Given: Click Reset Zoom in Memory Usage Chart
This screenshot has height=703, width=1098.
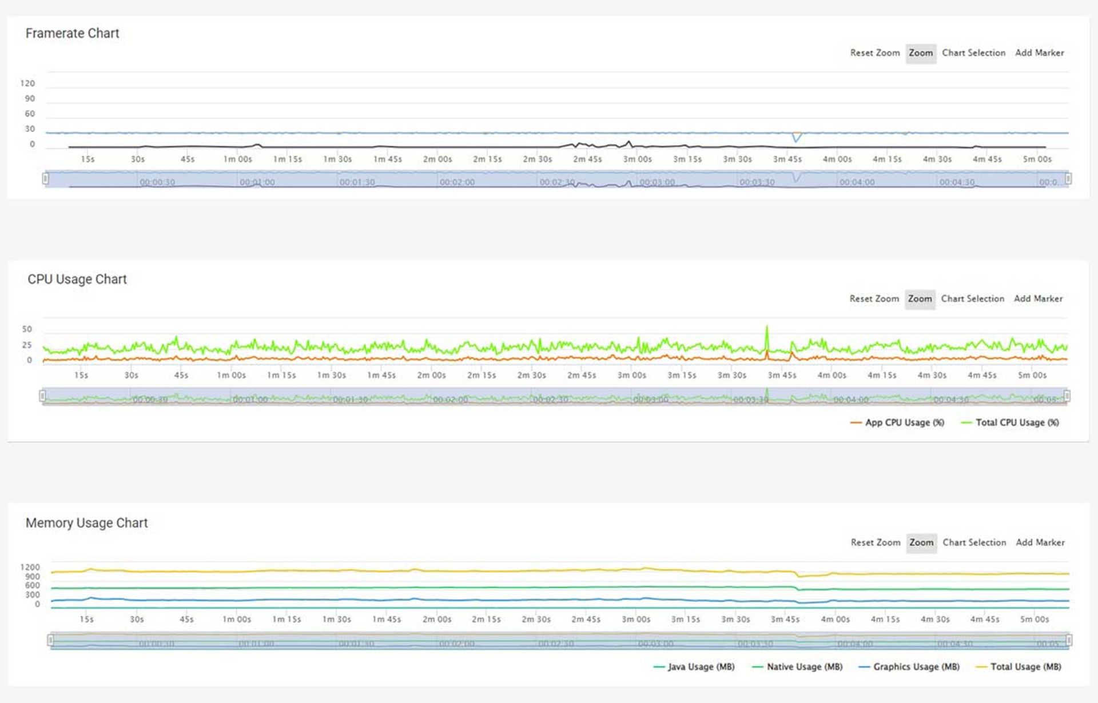Looking at the screenshot, I should pos(875,542).
